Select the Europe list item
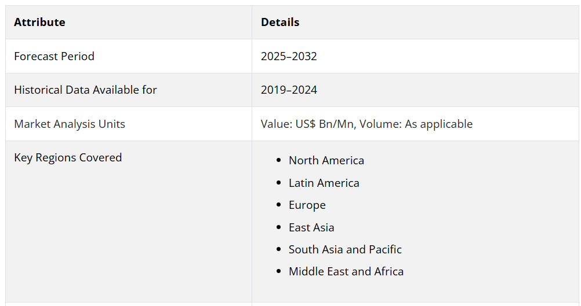Screen dimensions: 581x306 click(x=307, y=205)
